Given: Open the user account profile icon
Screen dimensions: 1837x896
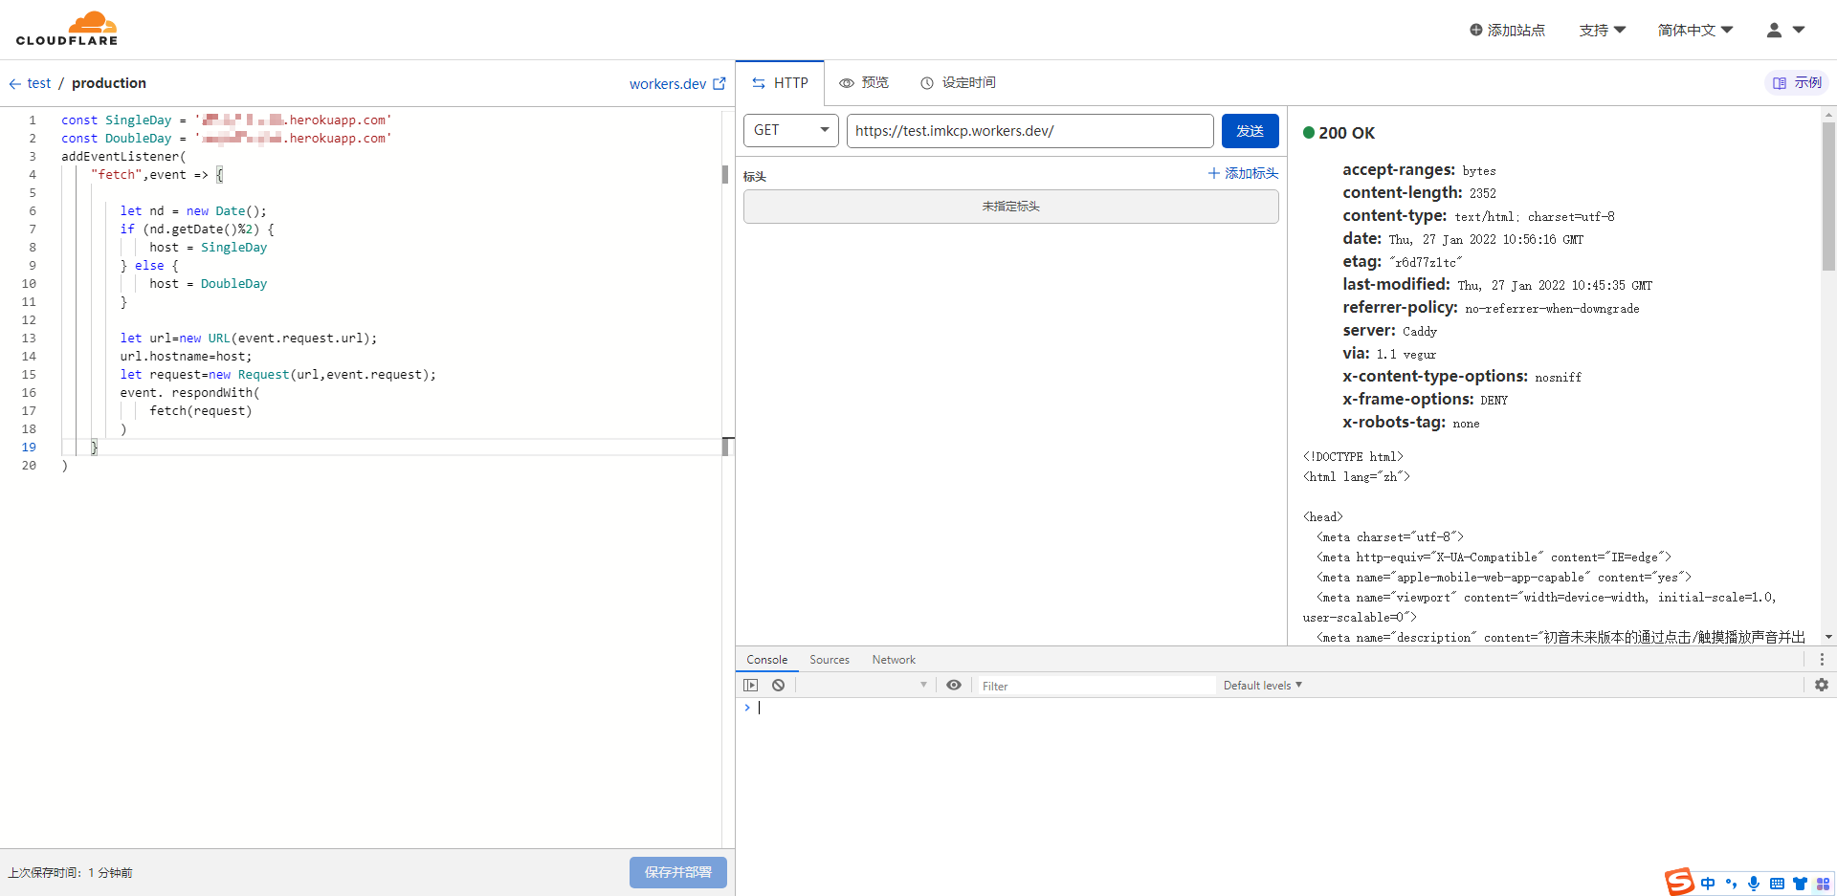Looking at the screenshot, I should tap(1774, 31).
